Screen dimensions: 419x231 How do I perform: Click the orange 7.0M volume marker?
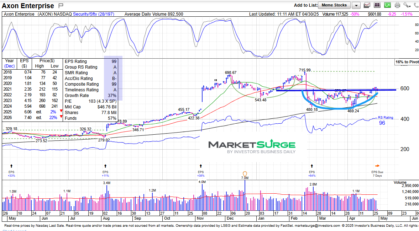[x=245, y=174]
